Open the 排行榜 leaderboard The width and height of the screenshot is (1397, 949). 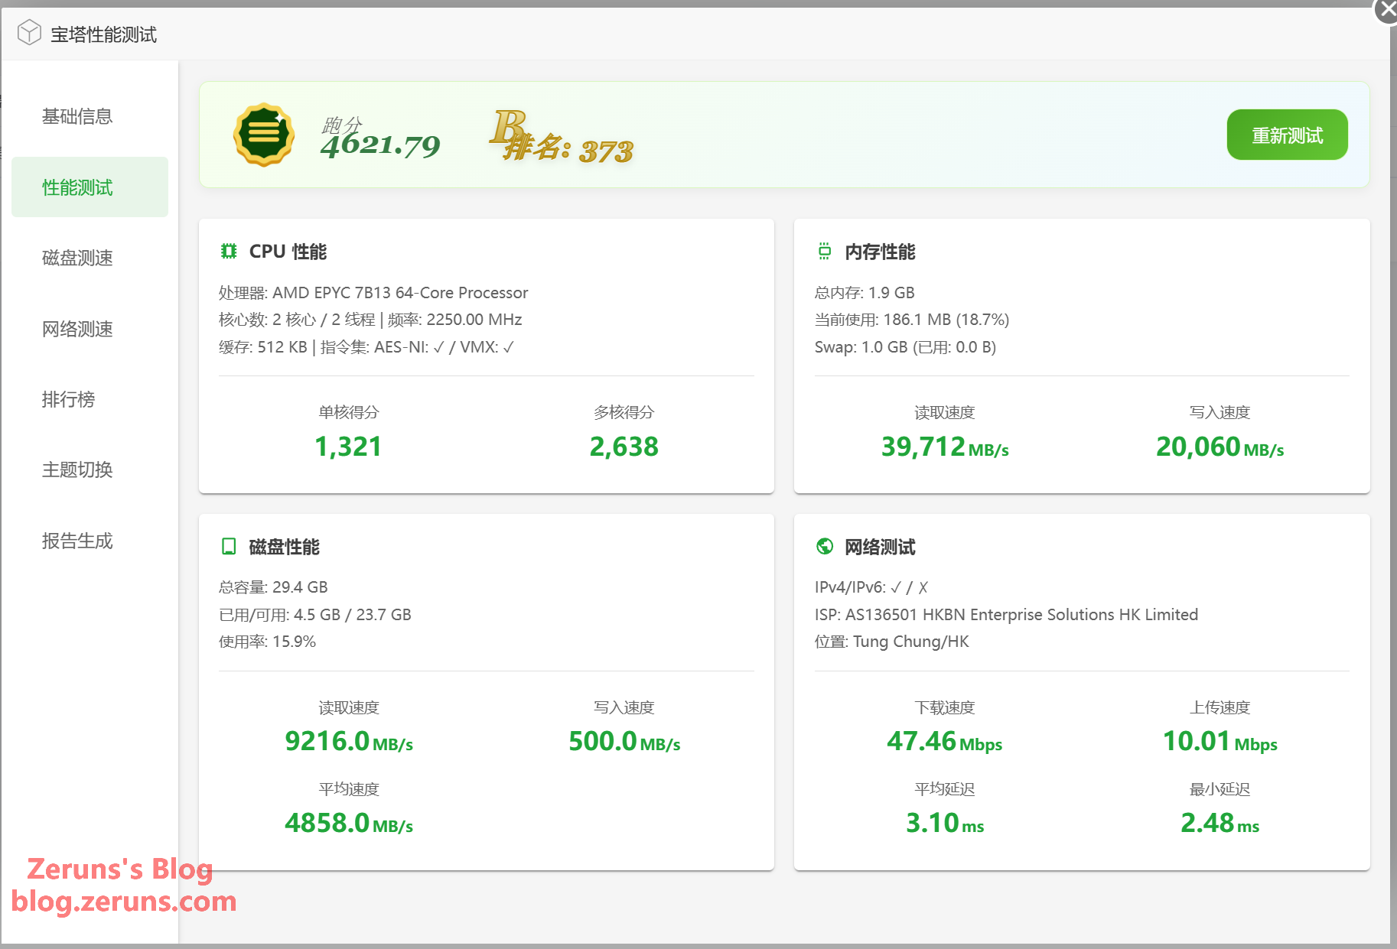click(x=69, y=399)
